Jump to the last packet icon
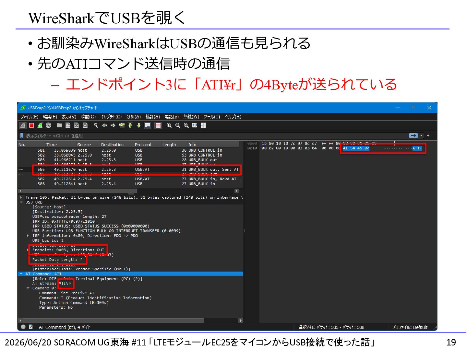 (x=139, y=125)
